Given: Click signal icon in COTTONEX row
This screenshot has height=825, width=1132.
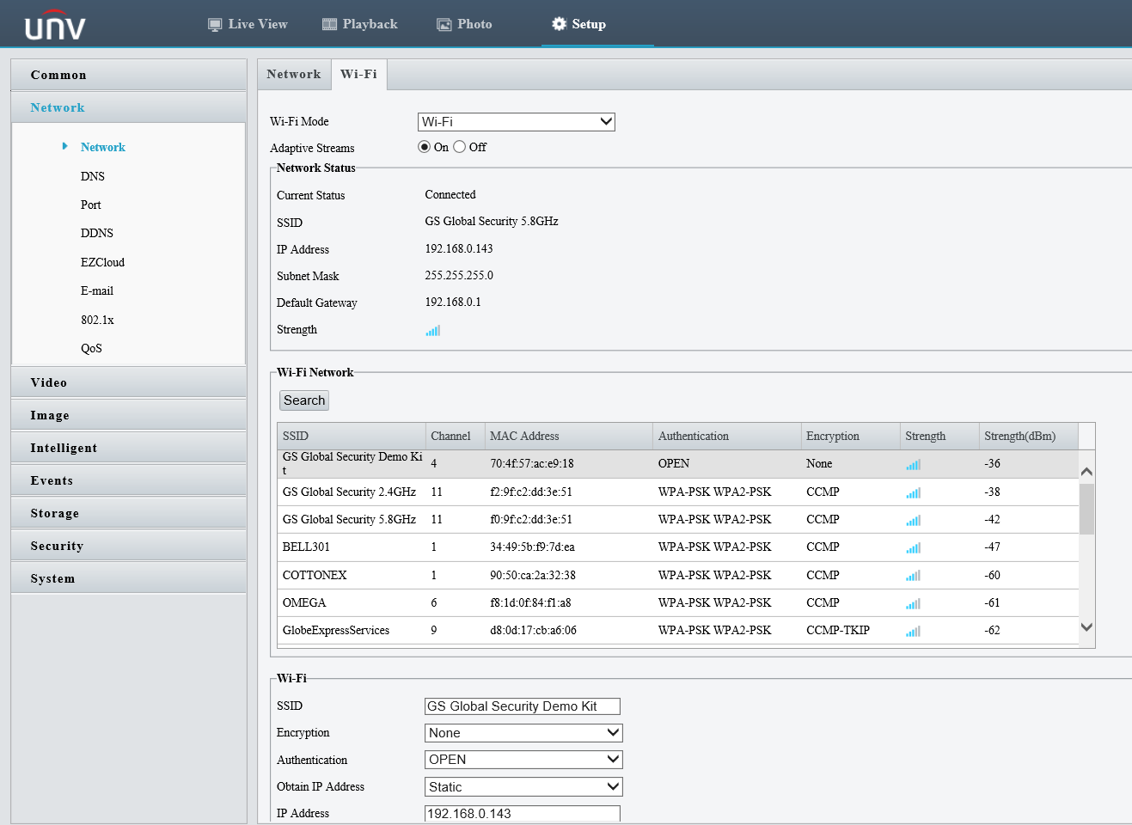Looking at the screenshot, I should click(x=913, y=576).
